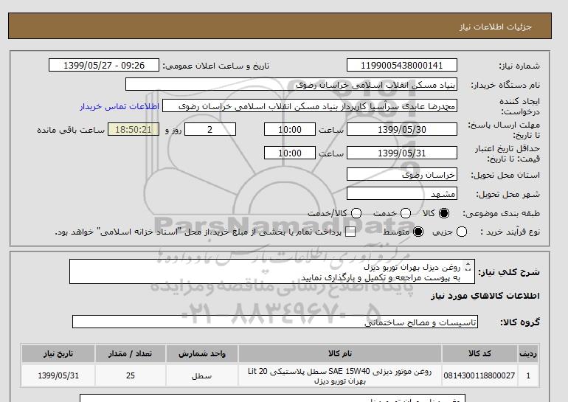Click the goods code 0814300118800027 cell
568x402 pixels.
pyautogui.click(x=479, y=375)
